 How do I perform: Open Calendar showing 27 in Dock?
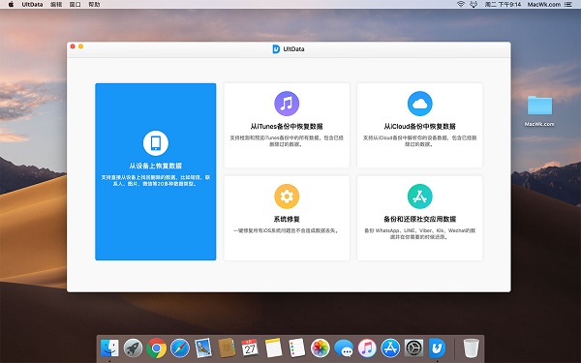[250, 348]
